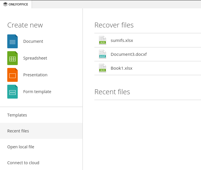Create a new Spreadsheet via its label

click(35, 58)
